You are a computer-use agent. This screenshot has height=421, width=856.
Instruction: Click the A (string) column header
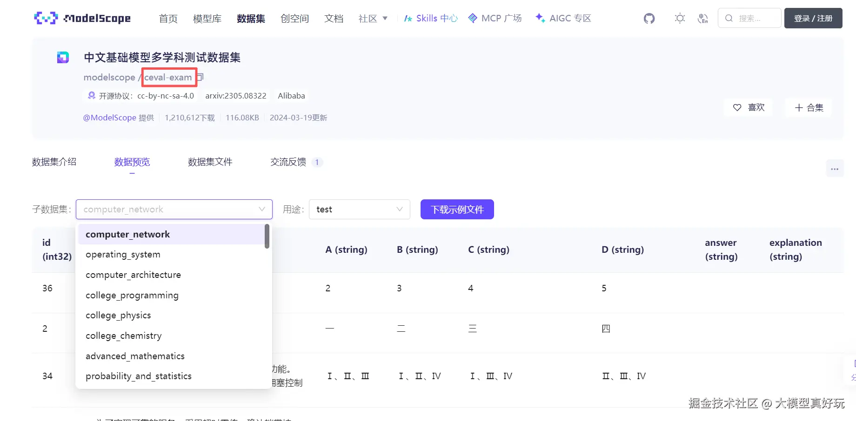pyautogui.click(x=346, y=250)
